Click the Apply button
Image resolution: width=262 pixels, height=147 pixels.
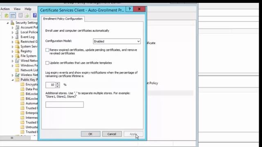click(133, 134)
